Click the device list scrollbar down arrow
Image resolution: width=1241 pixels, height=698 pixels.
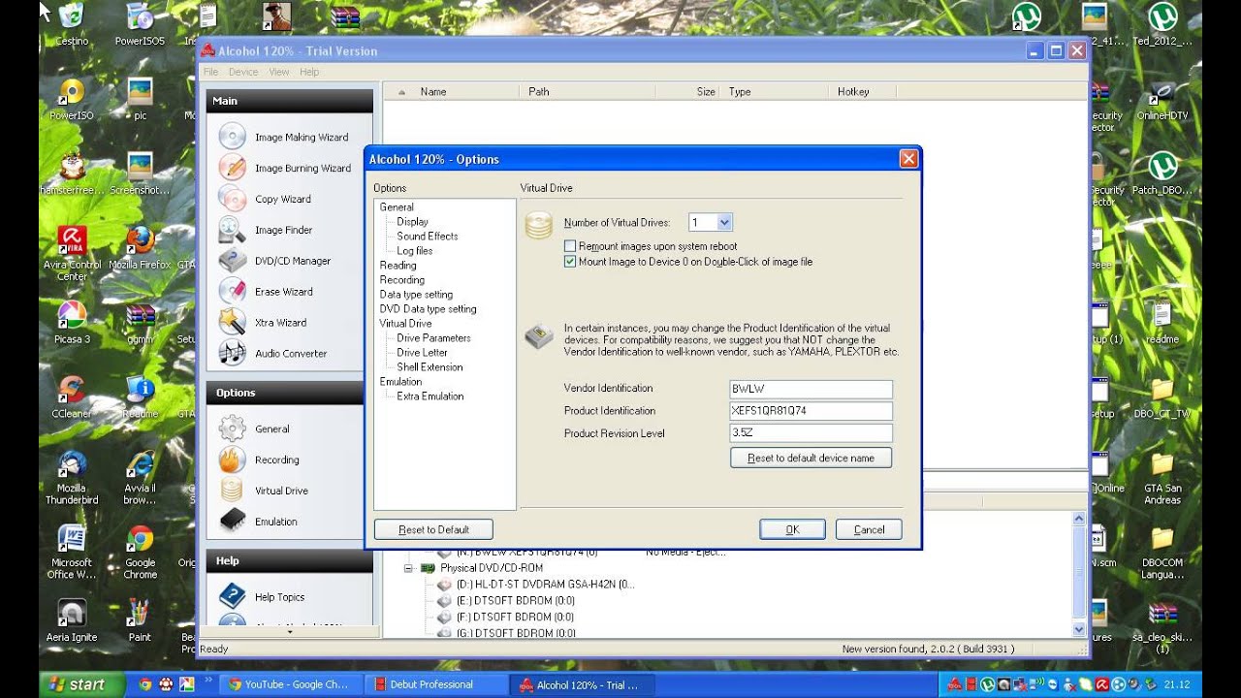pyautogui.click(x=1079, y=629)
